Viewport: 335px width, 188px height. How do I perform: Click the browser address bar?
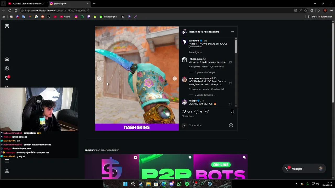tap(157, 10)
